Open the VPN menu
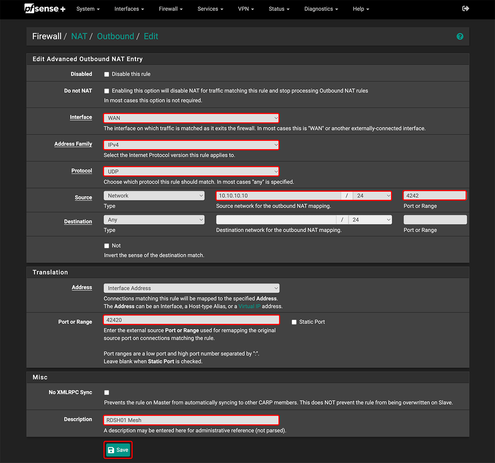The width and height of the screenshot is (495, 463). tap(246, 9)
